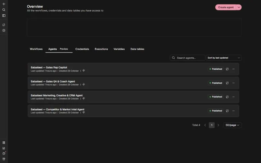
Task: Open the Variables tab
Action: pyautogui.click(x=119, y=49)
